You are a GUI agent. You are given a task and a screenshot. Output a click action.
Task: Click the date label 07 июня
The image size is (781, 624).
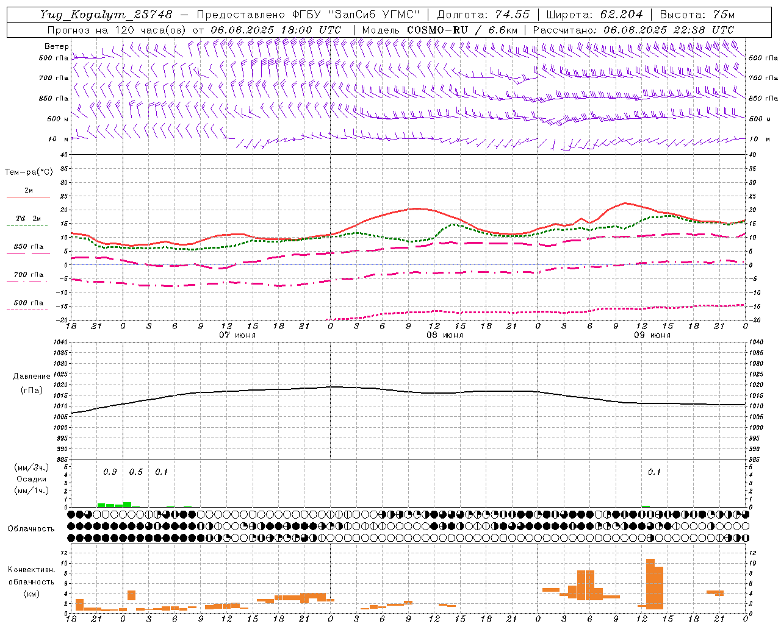tap(237, 335)
